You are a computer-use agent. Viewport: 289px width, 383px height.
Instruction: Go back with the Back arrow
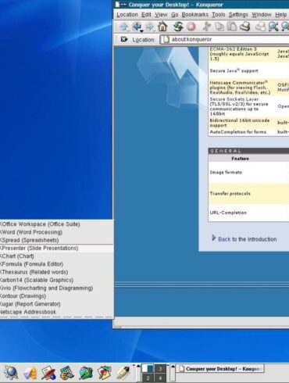tap(137, 27)
